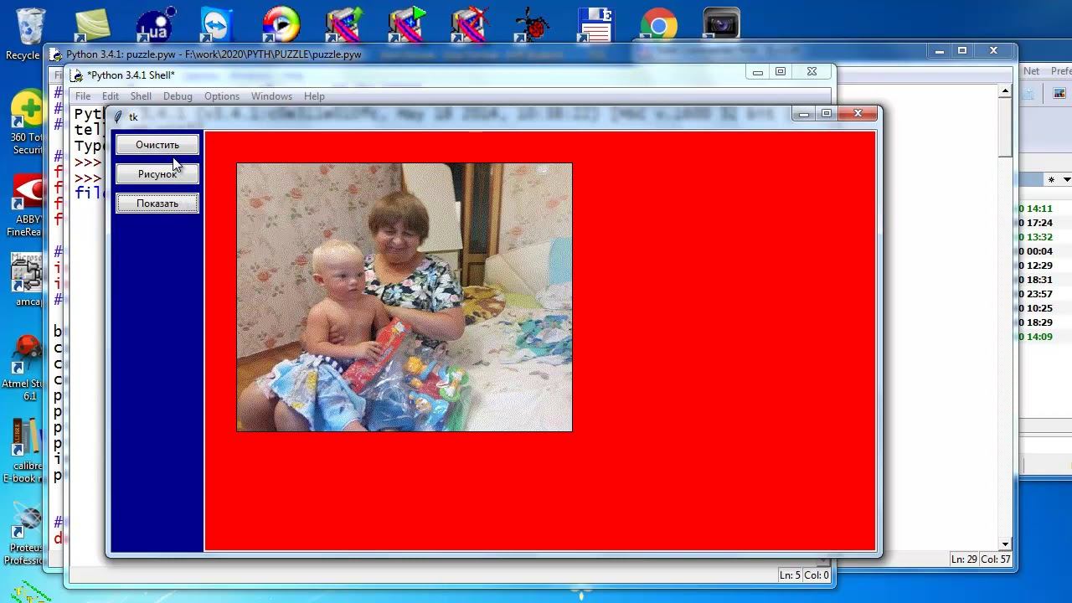Open green-arrow-up programmer desktop shortcut
The image size is (1072, 603).
343,25
